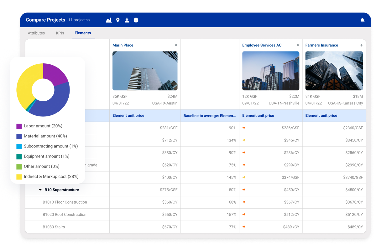
Task: Open notifications bell icon
Action: tap(363, 20)
